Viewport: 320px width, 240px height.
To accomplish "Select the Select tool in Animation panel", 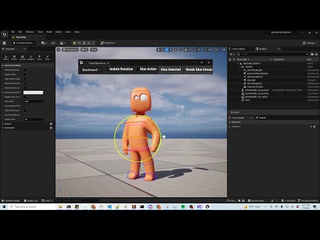I will pyautogui.click(x=6, y=57).
